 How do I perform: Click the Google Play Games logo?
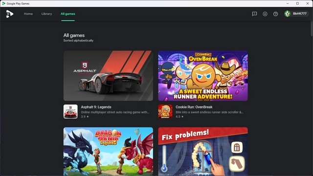pos(10,14)
